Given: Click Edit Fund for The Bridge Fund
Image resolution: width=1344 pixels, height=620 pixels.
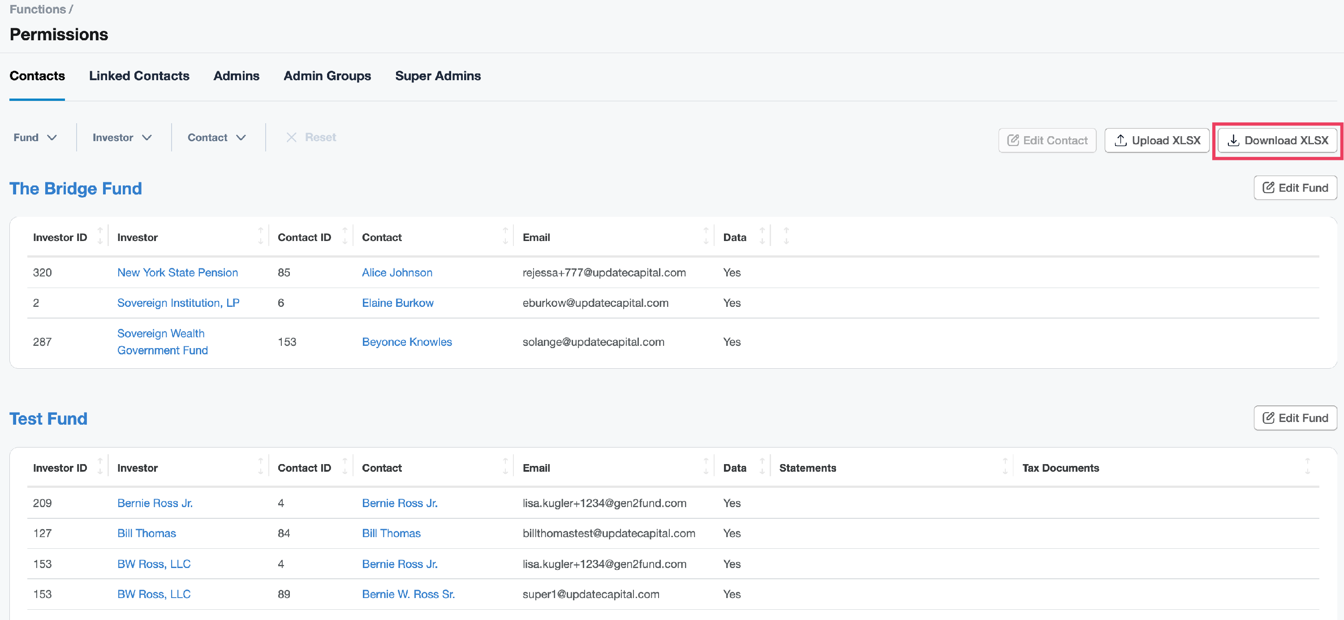Looking at the screenshot, I should [1295, 188].
